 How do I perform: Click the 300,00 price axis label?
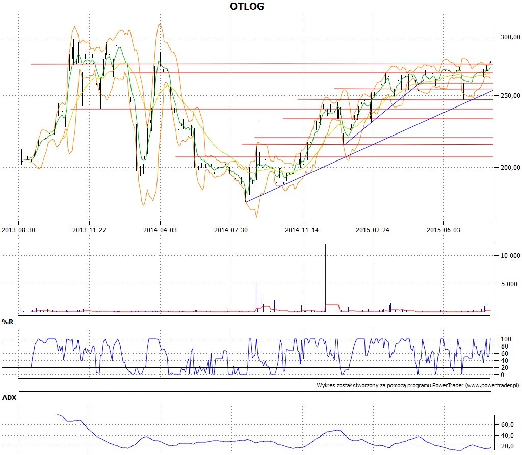point(510,37)
